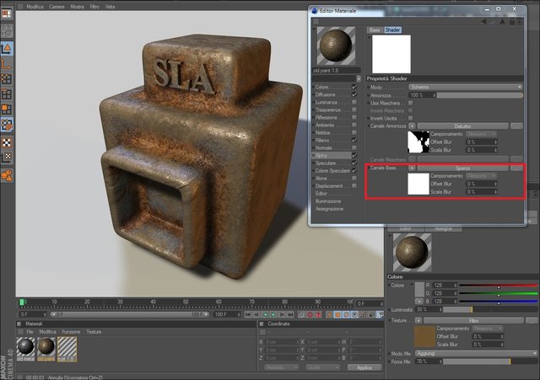Select the orange L-shaped axis tool
Viewport: 540px width, 380px height.
[7, 64]
